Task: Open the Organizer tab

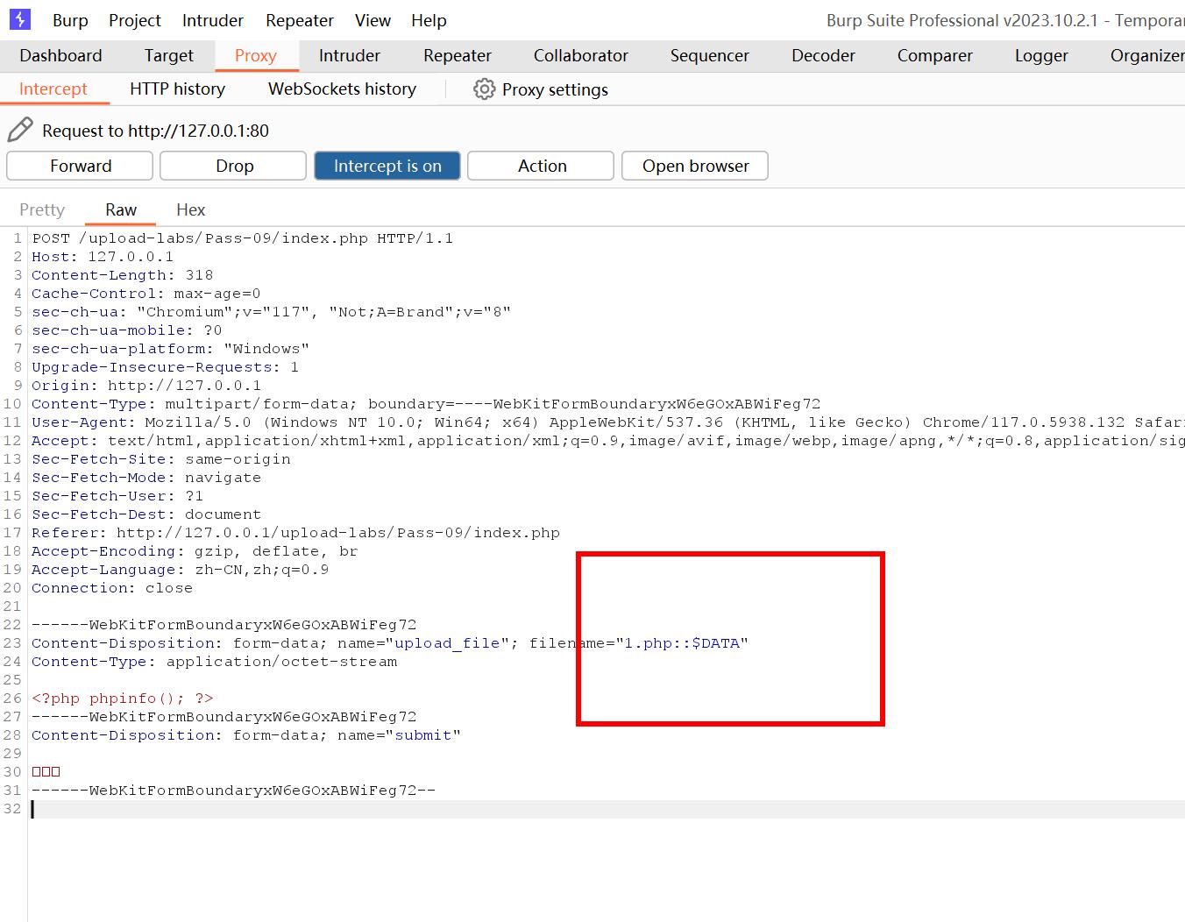Action: pos(1146,55)
